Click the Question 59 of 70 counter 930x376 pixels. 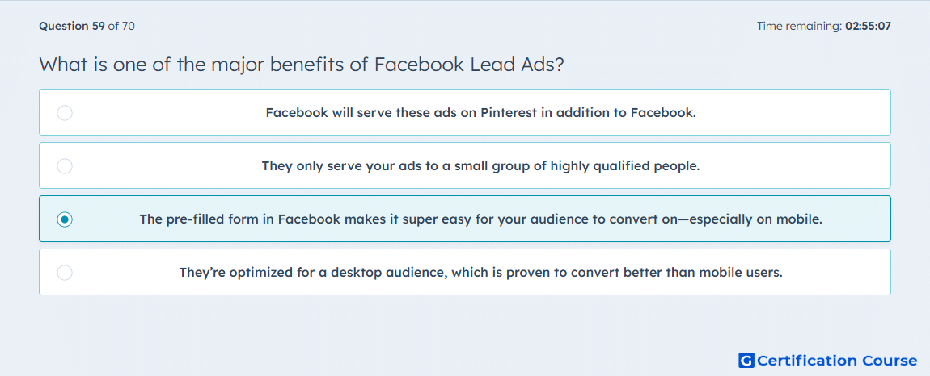pyautogui.click(x=87, y=26)
